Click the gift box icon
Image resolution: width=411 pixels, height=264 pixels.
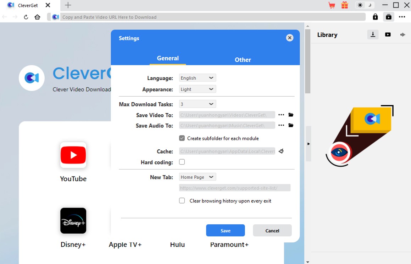pos(344,5)
